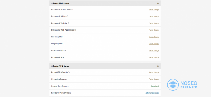Open Partial Outage link for Push Notifications
This screenshot has width=211, height=97.
click(154, 50)
